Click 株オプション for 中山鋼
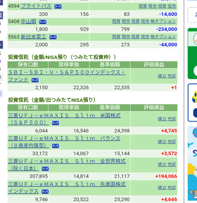197x203 pixels. coord(163,21)
